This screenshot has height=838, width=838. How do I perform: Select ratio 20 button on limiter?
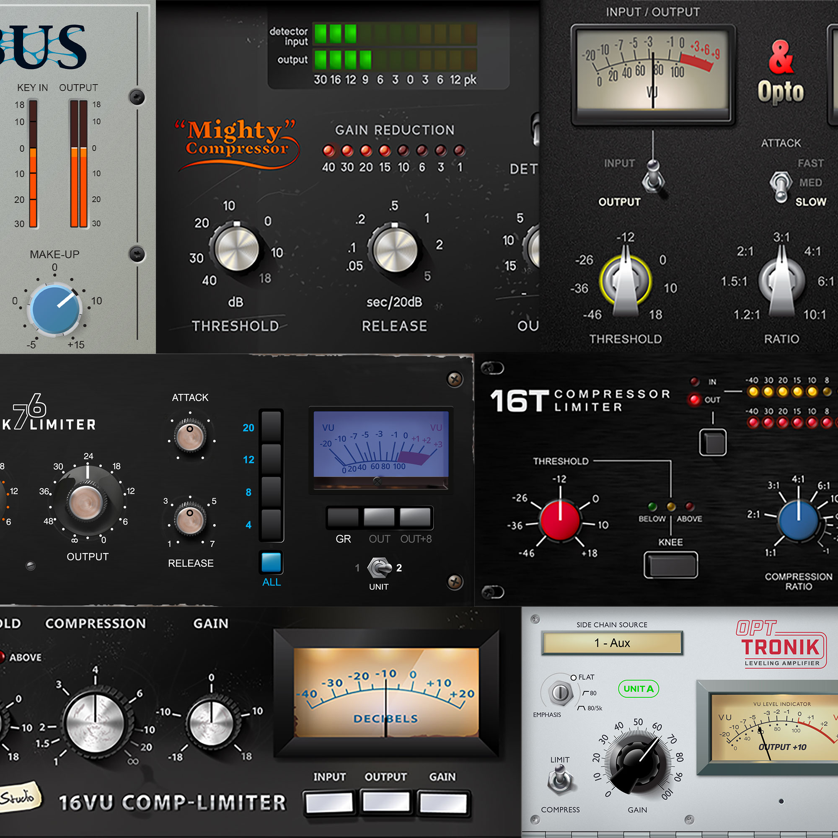[271, 427]
